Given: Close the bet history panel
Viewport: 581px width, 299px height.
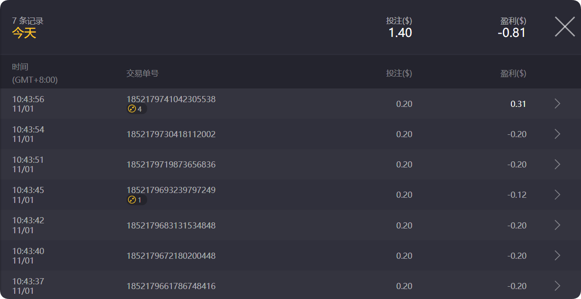Looking at the screenshot, I should (x=564, y=26).
